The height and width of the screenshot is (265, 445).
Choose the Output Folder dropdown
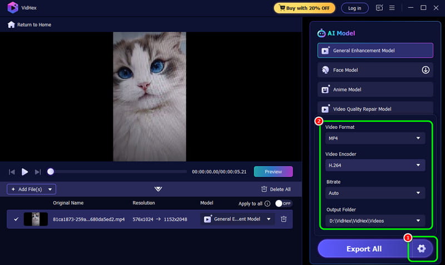[x=375, y=221]
